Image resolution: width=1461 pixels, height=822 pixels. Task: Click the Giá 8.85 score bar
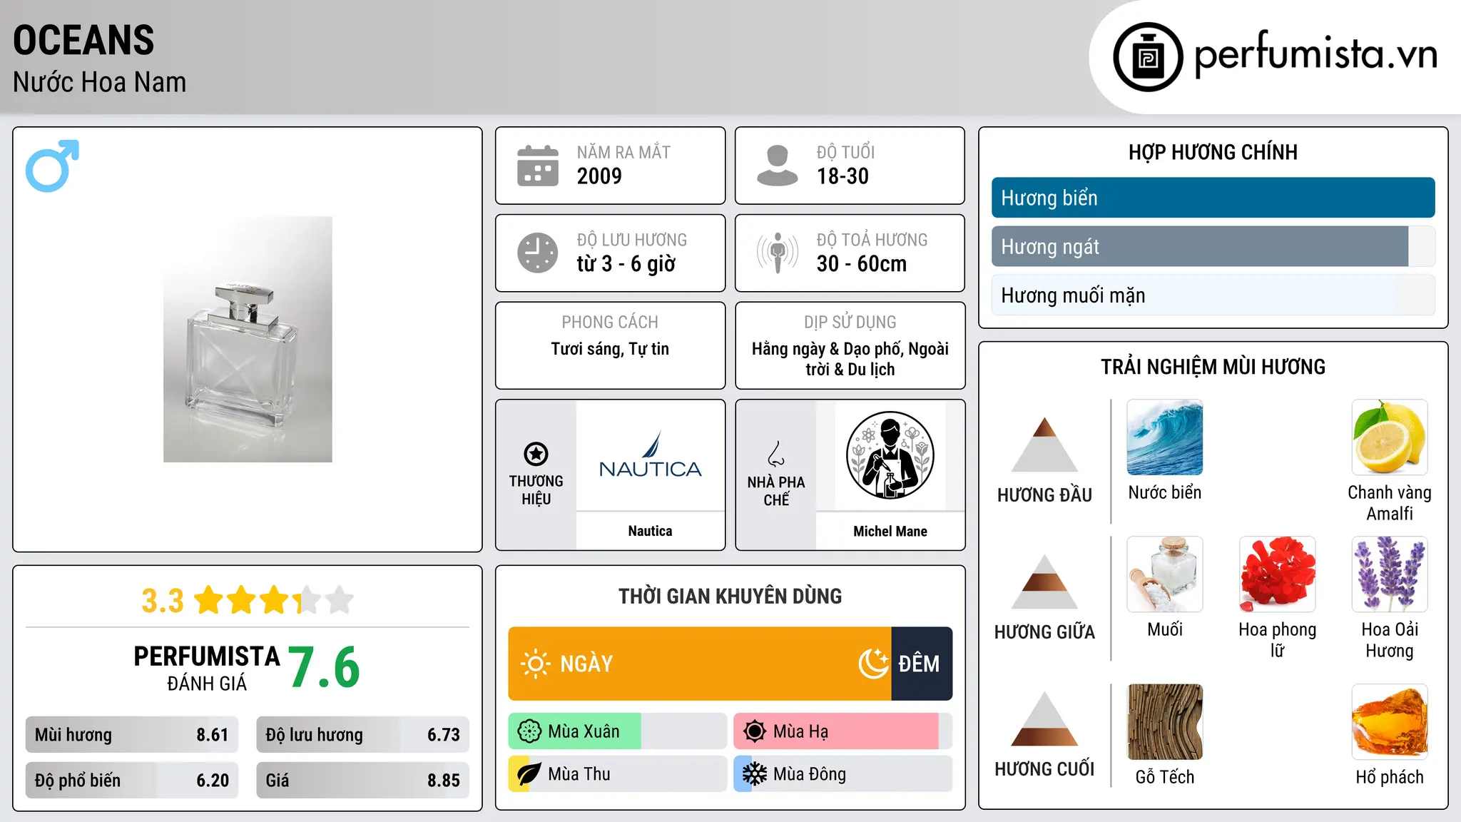363,781
